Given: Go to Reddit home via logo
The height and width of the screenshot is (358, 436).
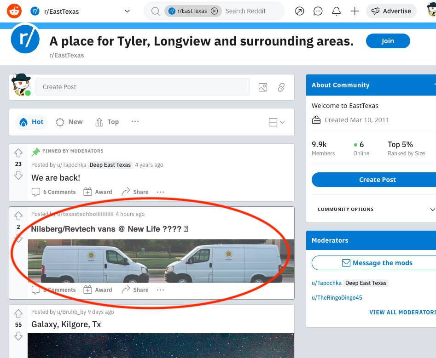Looking at the screenshot, I should click(14, 11).
